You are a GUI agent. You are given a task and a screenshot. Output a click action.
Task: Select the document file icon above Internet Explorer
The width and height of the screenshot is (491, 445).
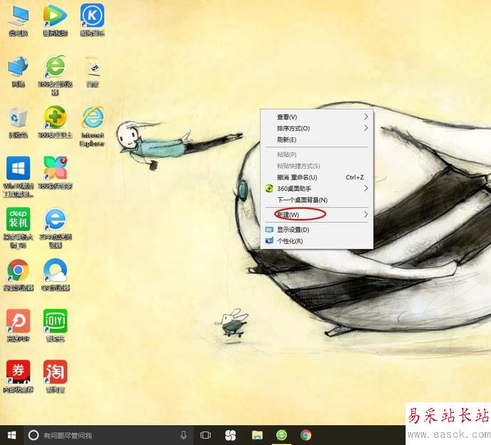[93, 71]
